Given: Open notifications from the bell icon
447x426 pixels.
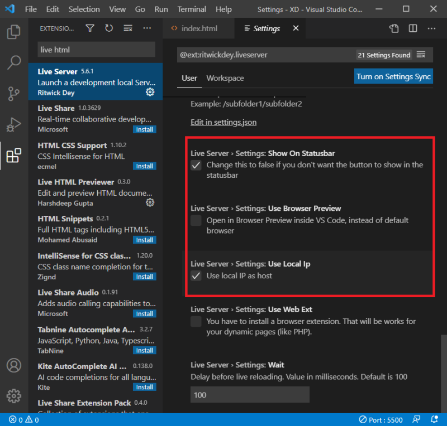Looking at the screenshot, I should 435,420.
